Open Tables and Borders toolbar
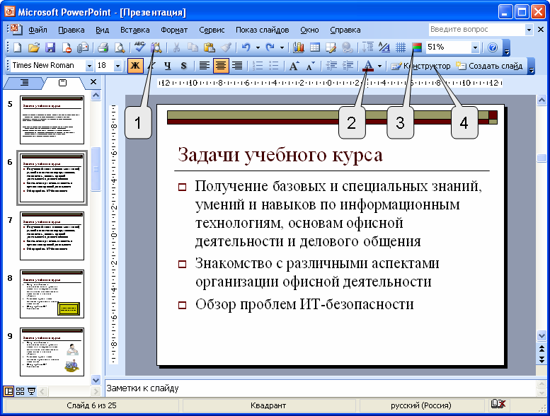The width and height of the screenshot is (550, 416). (331, 47)
